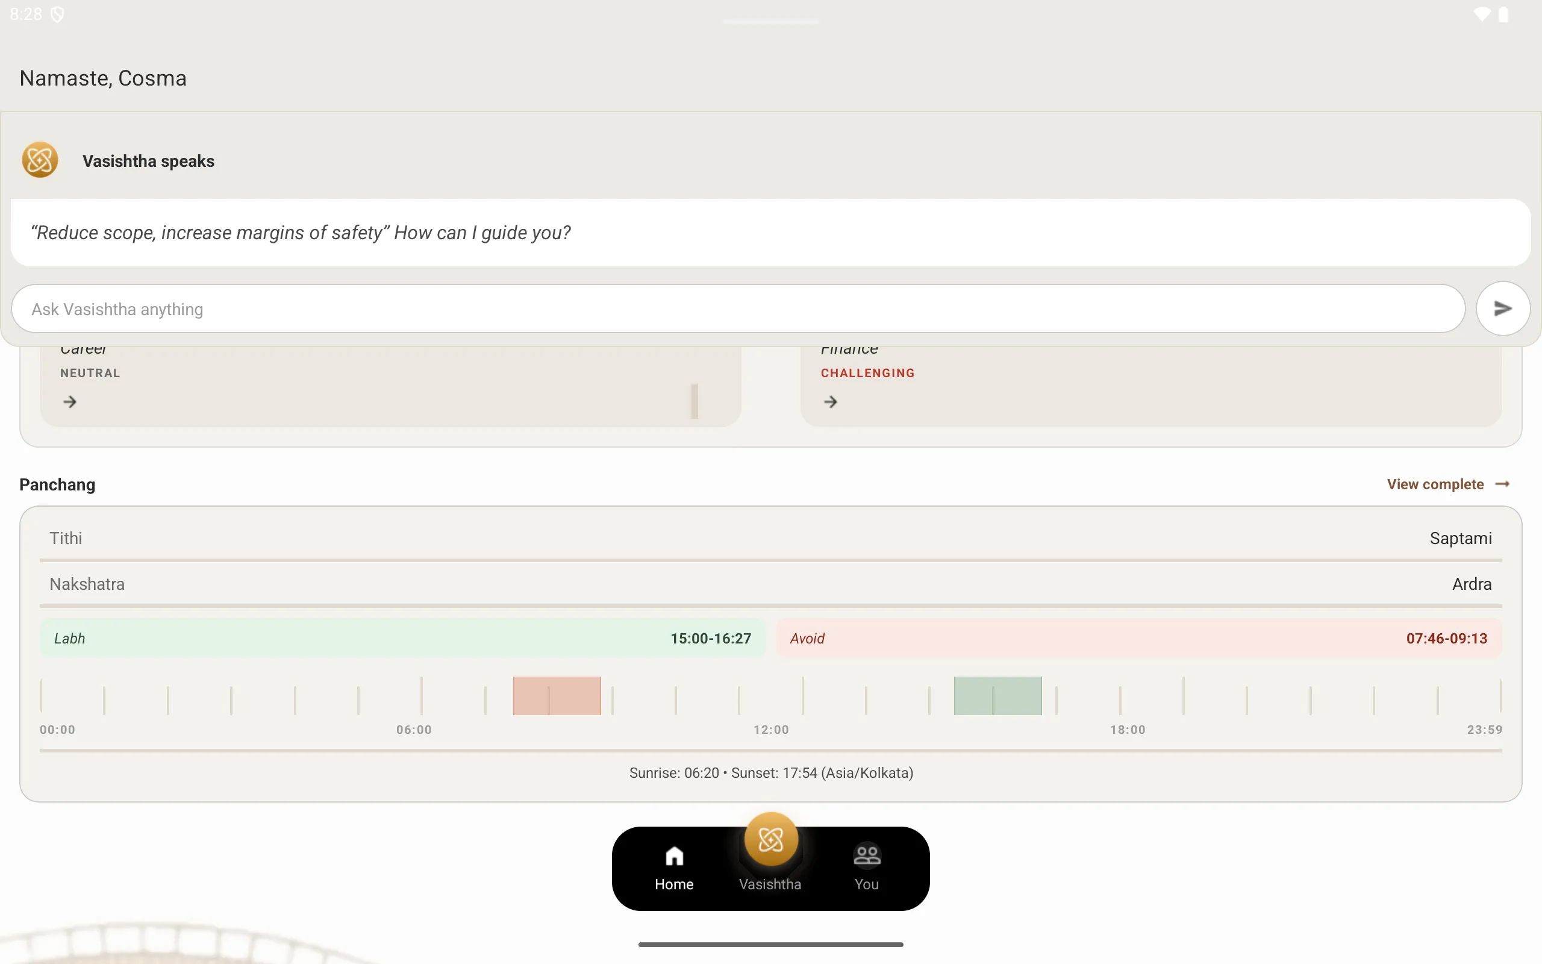Click the shield icon in status bar
The height and width of the screenshot is (964, 1542).
(57, 14)
